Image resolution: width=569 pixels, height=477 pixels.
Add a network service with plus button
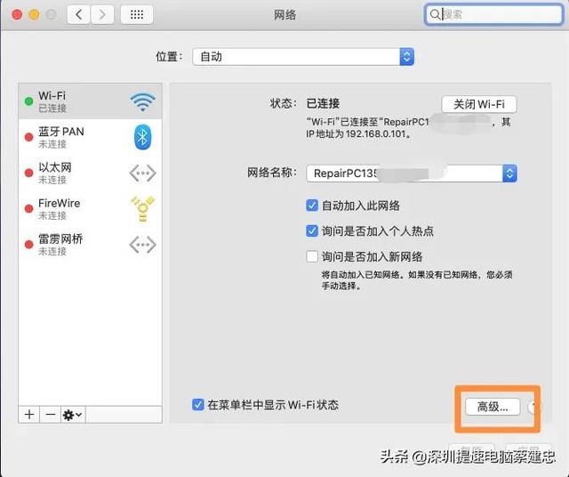[29, 415]
